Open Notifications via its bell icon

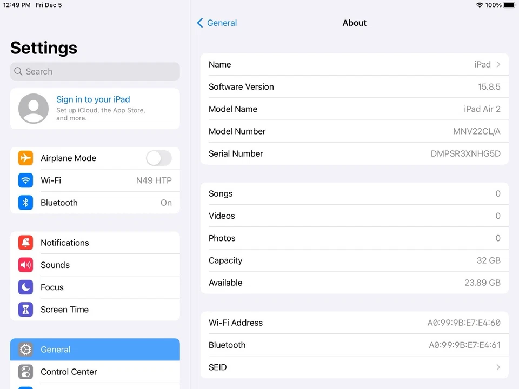25,243
